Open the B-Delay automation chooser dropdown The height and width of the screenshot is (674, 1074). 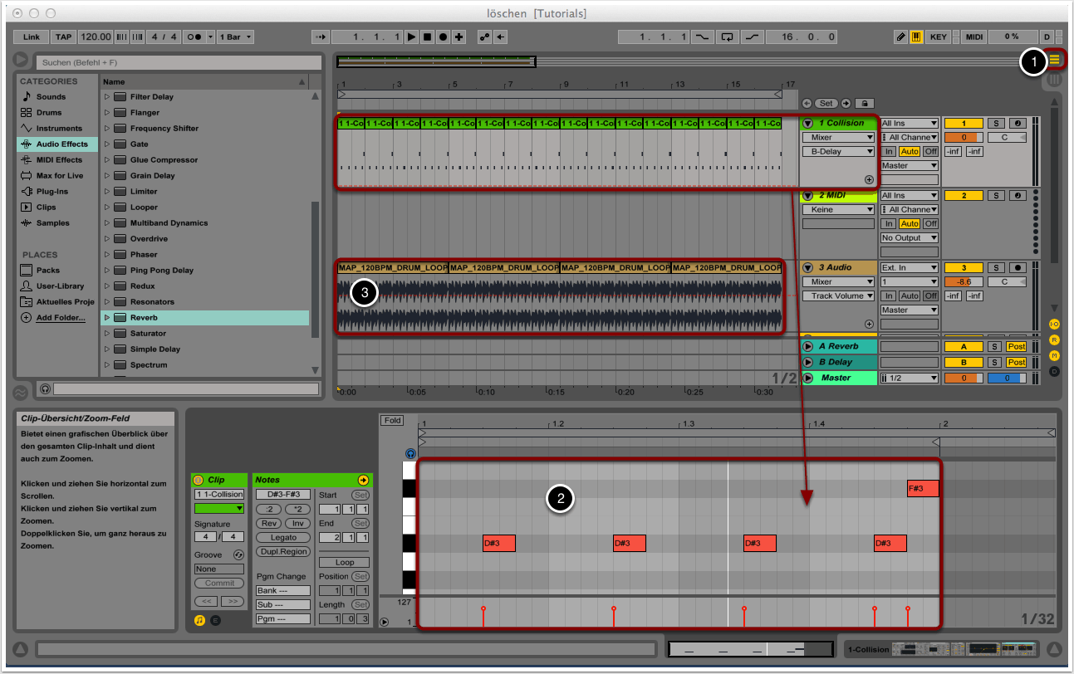tap(838, 152)
